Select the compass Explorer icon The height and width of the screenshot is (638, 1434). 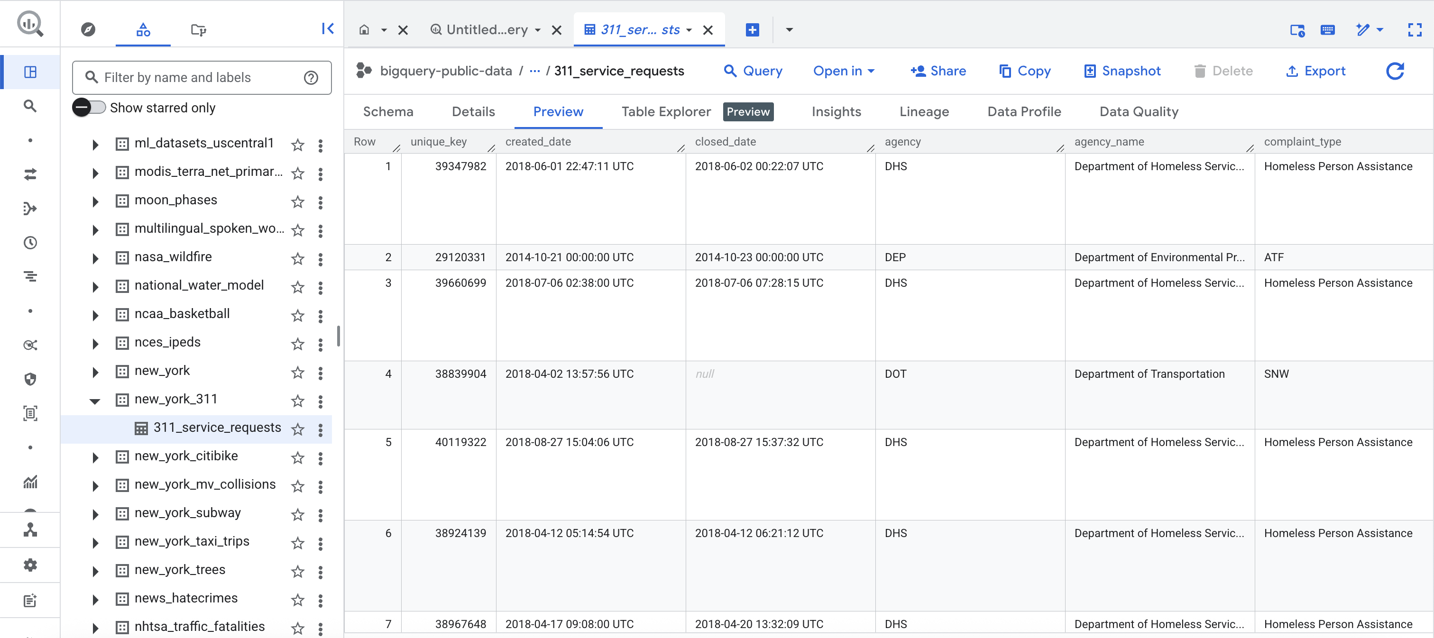coord(88,29)
